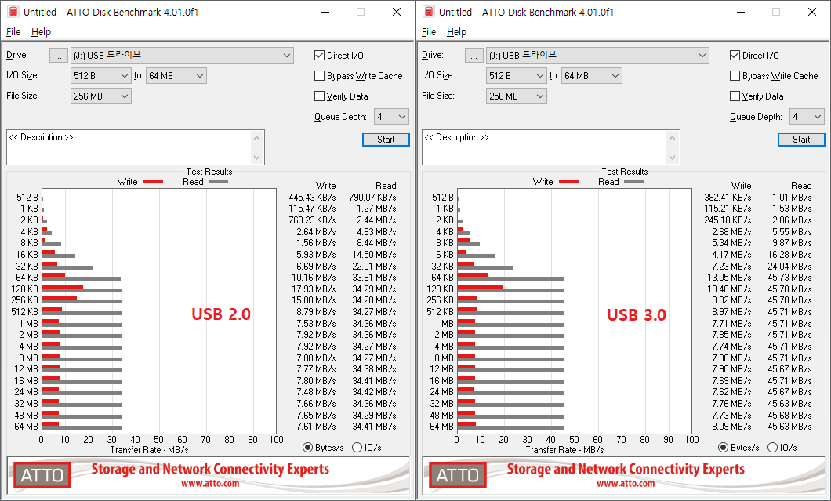The height and width of the screenshot is (501, 831).
Task: Open I/O Size 64 MB dropdown in right window
Action: 591,76
